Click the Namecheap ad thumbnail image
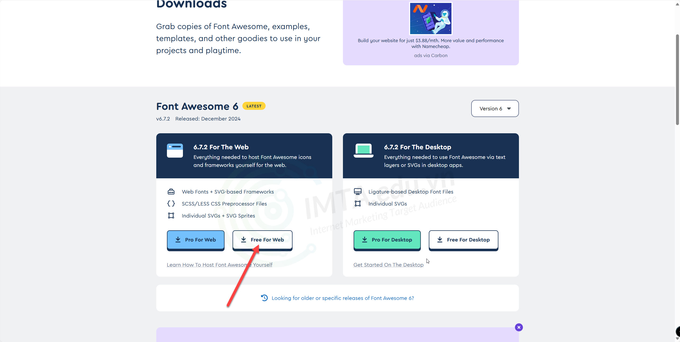 [431, 18]
